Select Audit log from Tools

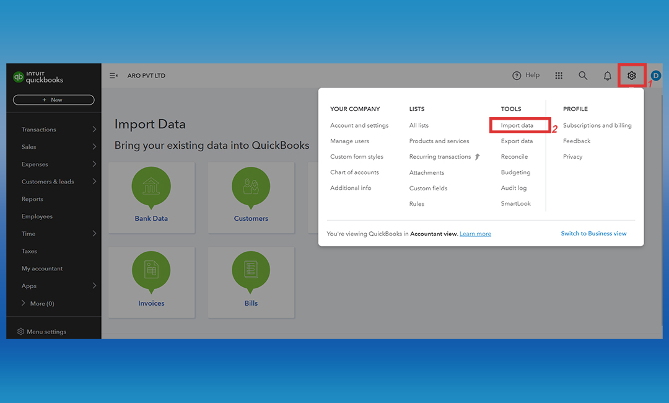pyautogui.click(x=514, y=188)
